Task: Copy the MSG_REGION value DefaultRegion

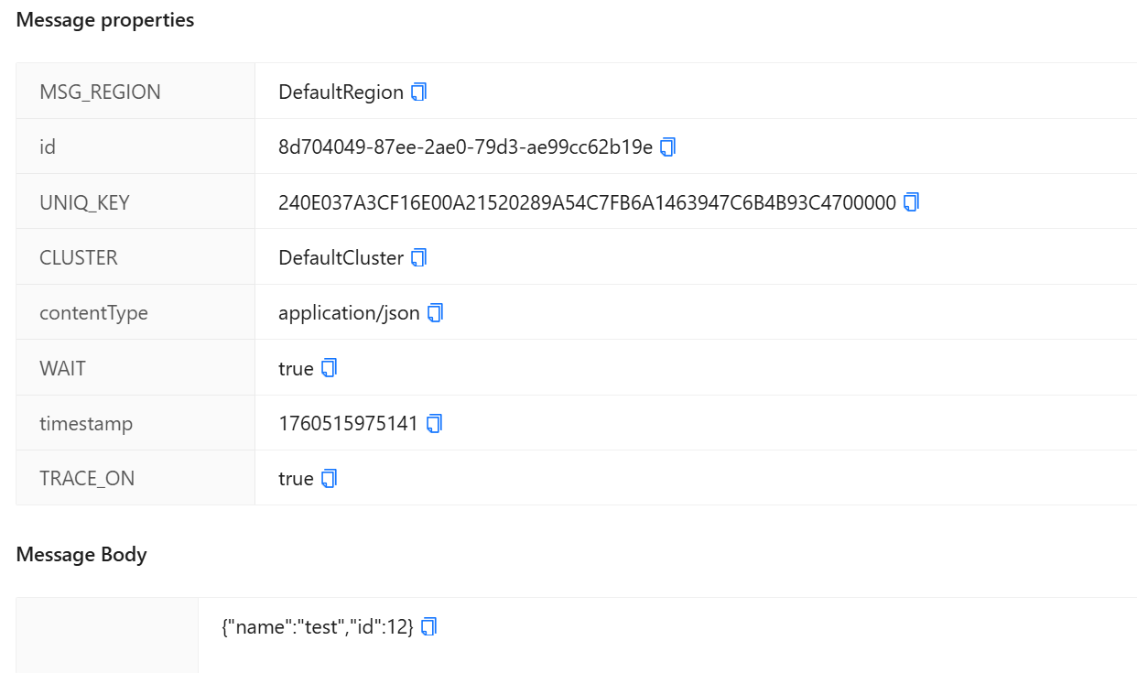Action: click(x=419, y=92)
